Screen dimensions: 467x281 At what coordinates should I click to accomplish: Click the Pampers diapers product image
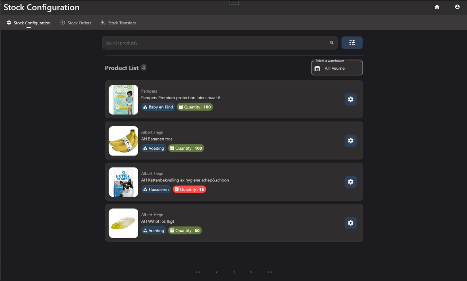coord(123,100)
